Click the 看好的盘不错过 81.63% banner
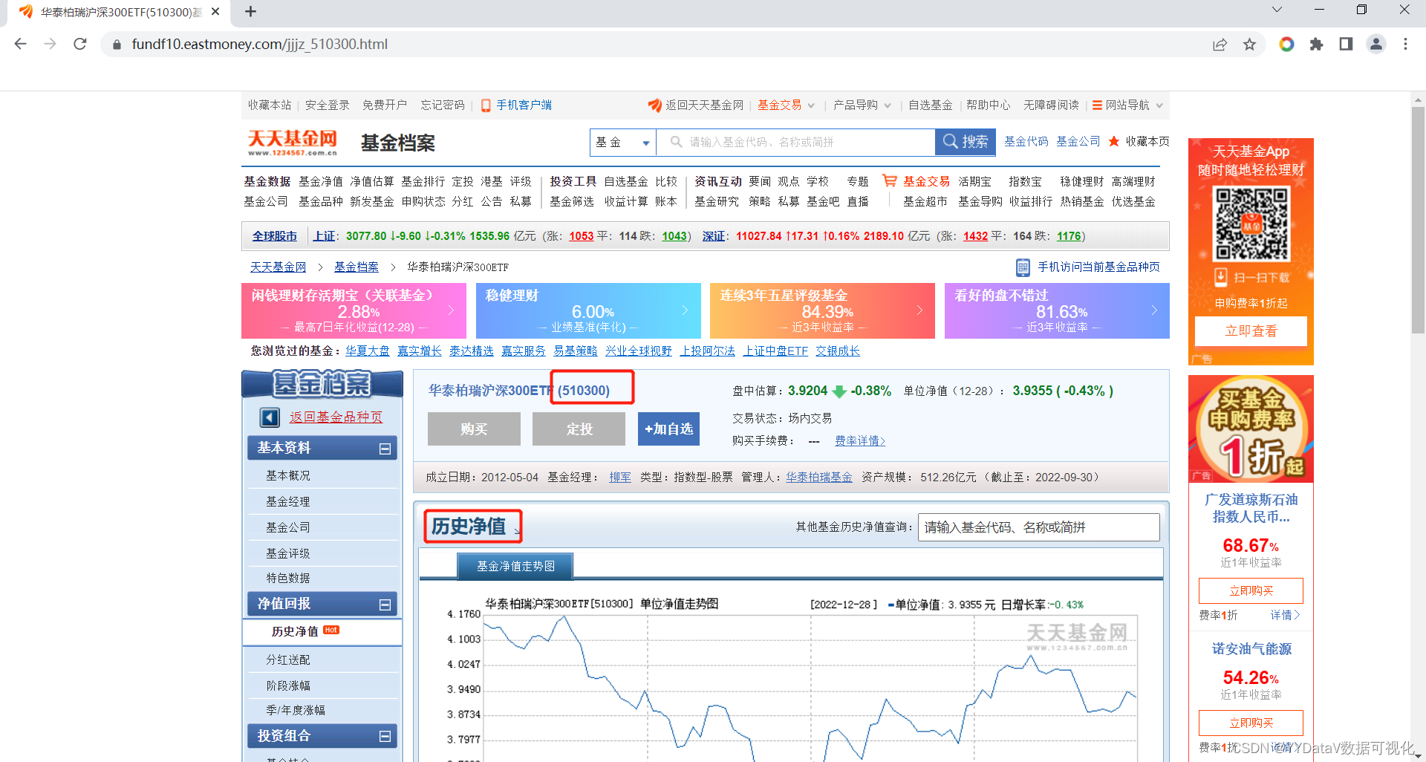The image size is (1426, 762). click(x=1057, y=310)
